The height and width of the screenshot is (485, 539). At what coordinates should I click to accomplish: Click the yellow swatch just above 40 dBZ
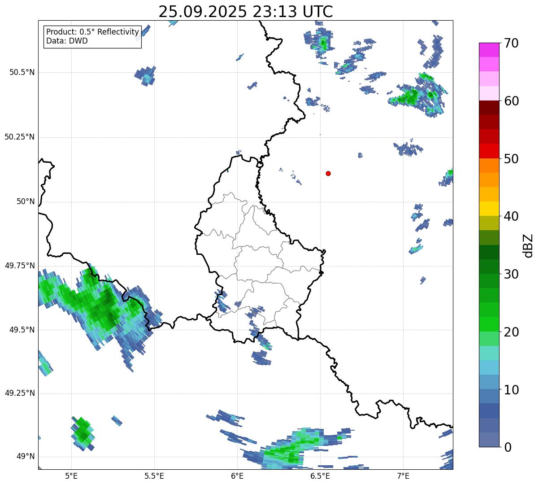click(489, 209)
